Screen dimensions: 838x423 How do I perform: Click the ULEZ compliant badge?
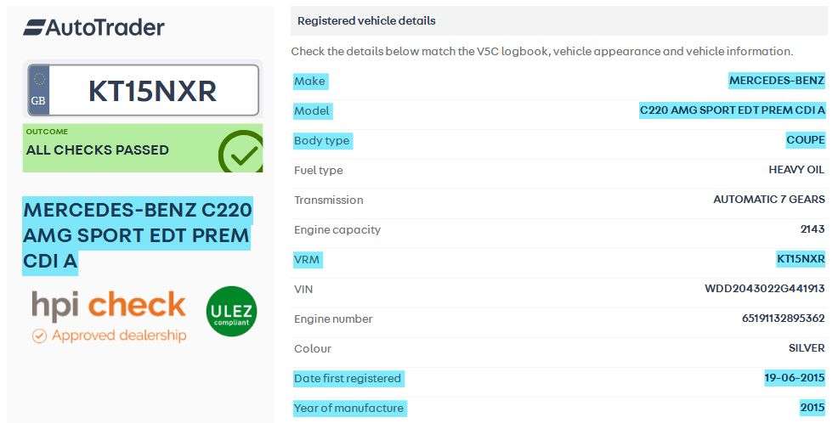pos(231,311)
